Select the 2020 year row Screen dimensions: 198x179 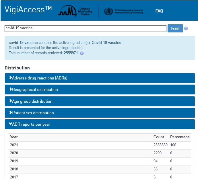[100, 153]
